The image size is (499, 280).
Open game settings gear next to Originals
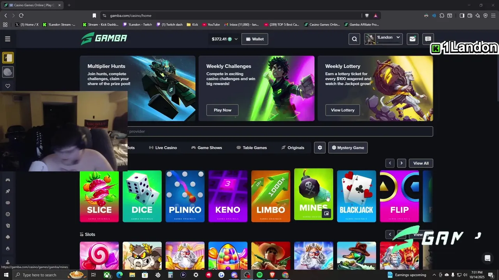point(320,148)
